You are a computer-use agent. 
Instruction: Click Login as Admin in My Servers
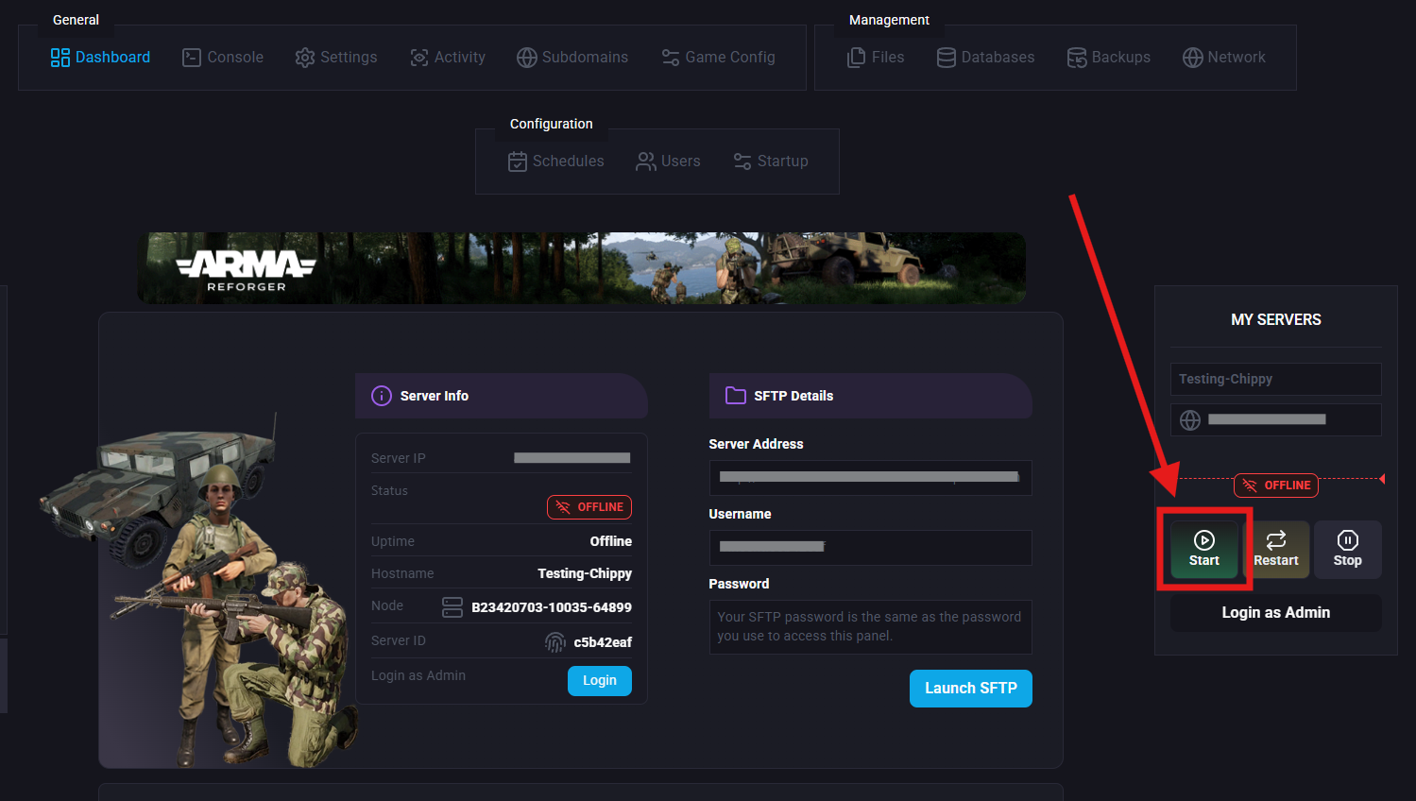(x=1276, y=613)
